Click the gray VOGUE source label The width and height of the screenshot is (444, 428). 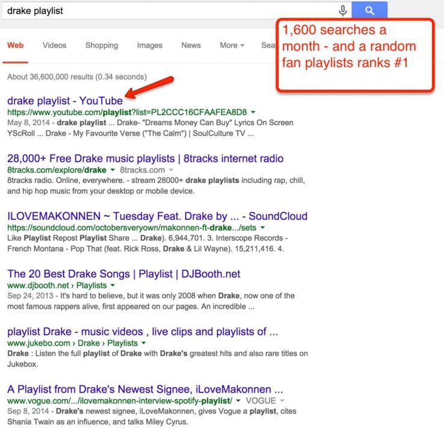[261, 400]
